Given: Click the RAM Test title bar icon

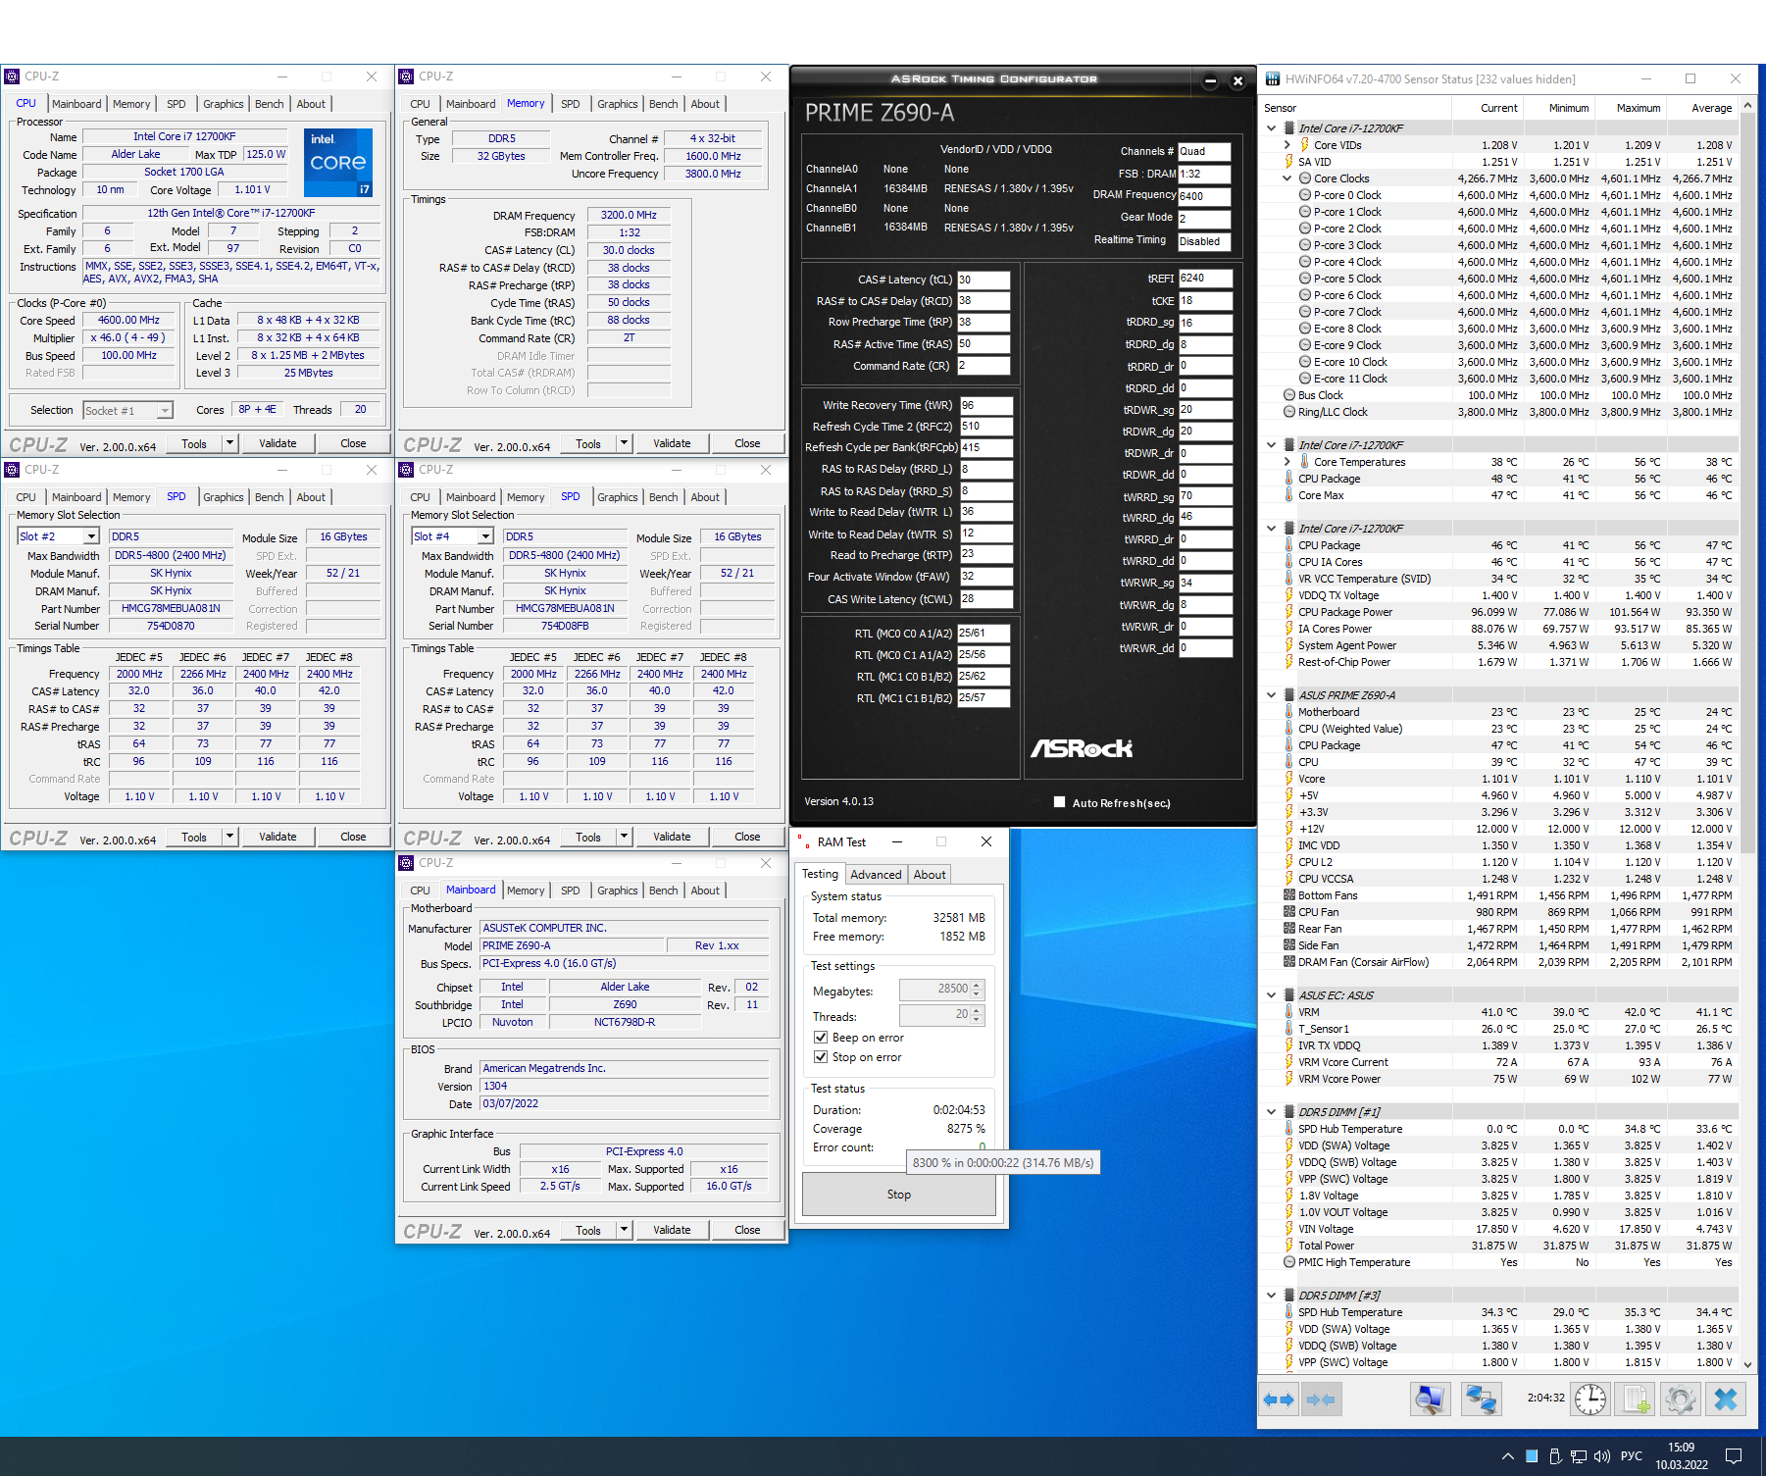Looking at the screenshot, I should pyautogui.click(x=804, y=842).
